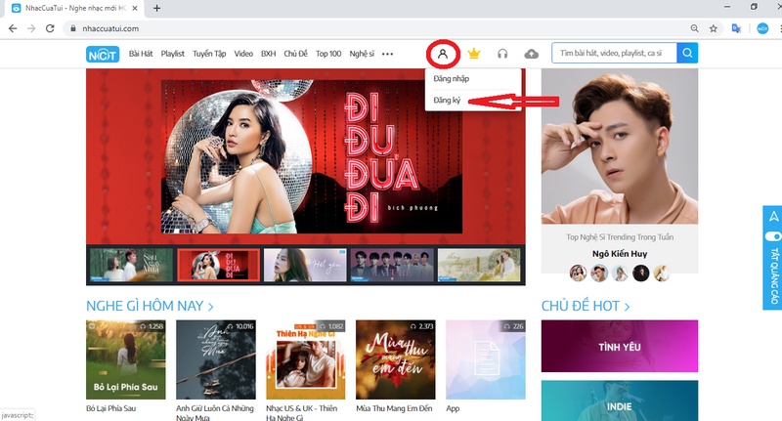Open the BXH chart menu
The width and height of the screenshot is (782, 421).
point(268,54)
